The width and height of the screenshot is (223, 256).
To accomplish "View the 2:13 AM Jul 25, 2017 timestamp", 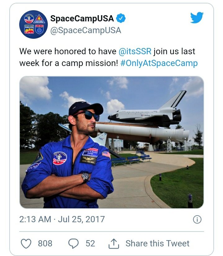I will click(x=62, y=219).
